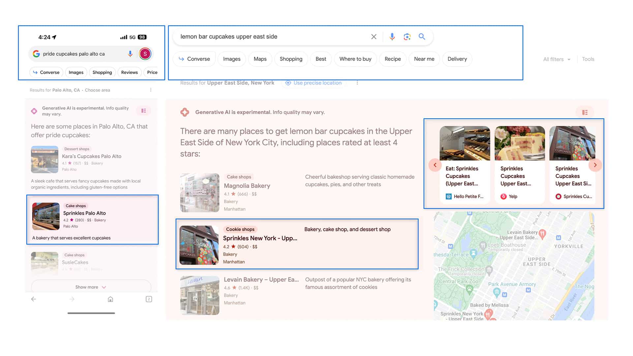The height and width of the screenshot is (356, 633).
Task: Activate voice search with the microphone icon
Action: pos(392,37)
